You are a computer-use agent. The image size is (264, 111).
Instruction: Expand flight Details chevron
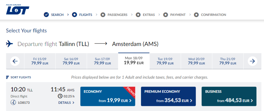coord(73,103)
